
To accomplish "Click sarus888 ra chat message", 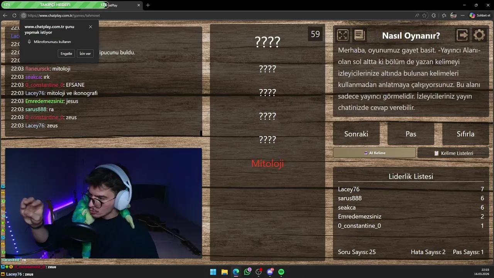I will click(32, 109).
